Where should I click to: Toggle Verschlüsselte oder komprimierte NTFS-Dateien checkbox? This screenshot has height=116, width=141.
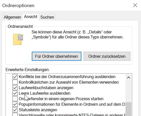(x=15, y=114)
